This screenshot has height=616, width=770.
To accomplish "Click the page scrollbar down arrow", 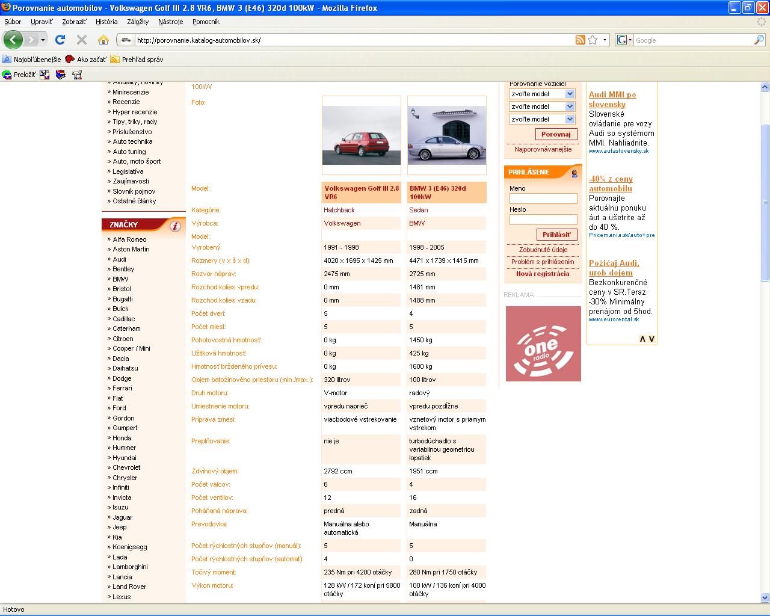I will click(x=765, y=598).
